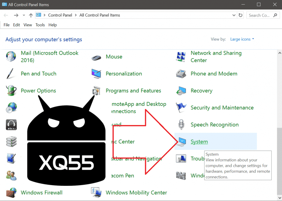Open the Power Options battery icon

11,91
